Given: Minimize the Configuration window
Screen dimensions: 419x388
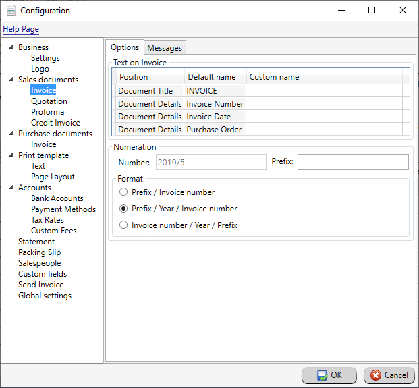Looking at the screenshot, I should [x=341, y=10].
